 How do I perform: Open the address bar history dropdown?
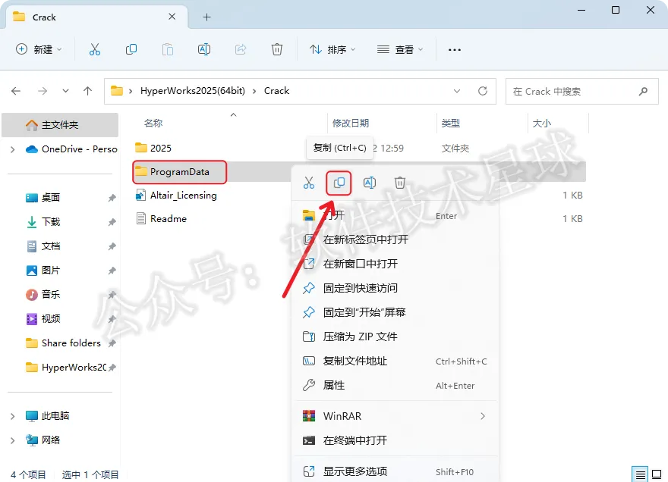tap(457, 91)
